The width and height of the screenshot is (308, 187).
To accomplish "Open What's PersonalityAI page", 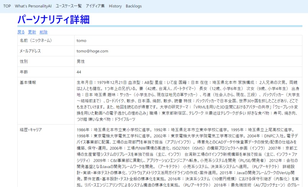I will (33, 6).
